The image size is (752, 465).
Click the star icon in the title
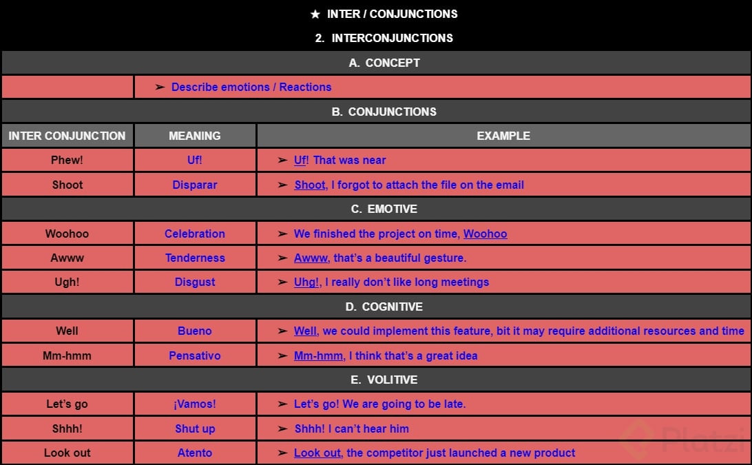tap(315, 14)
